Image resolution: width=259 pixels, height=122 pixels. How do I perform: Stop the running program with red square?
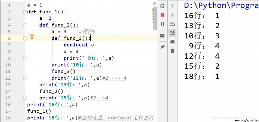point(163,15)
